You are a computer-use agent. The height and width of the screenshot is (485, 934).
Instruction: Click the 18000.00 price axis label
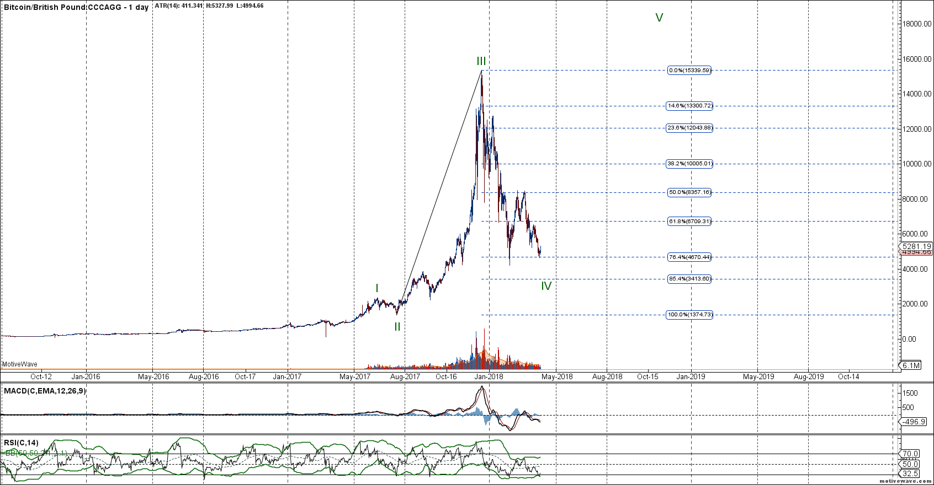click(918, 24)
